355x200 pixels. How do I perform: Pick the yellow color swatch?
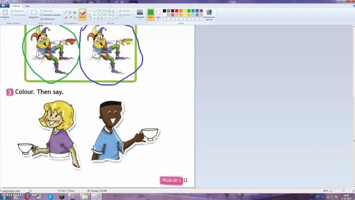click(x=185, y=11)
